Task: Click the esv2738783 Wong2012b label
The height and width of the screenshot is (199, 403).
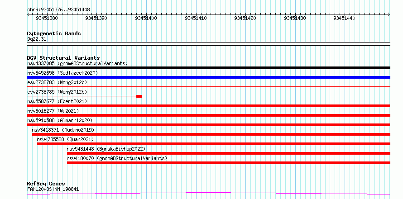Action: click(x=57, y=82)
